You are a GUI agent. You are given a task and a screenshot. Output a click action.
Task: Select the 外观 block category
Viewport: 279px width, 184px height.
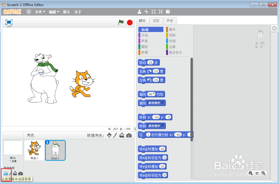tap(151, 35)
